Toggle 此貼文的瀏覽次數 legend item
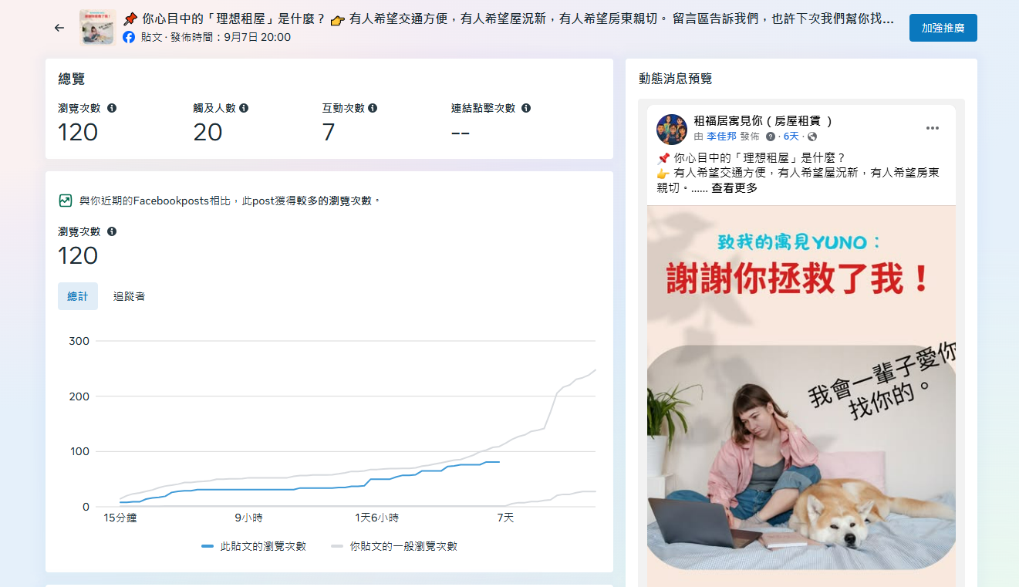The width and height of the screenshot is (1019, 587). (x=254, y=546)
